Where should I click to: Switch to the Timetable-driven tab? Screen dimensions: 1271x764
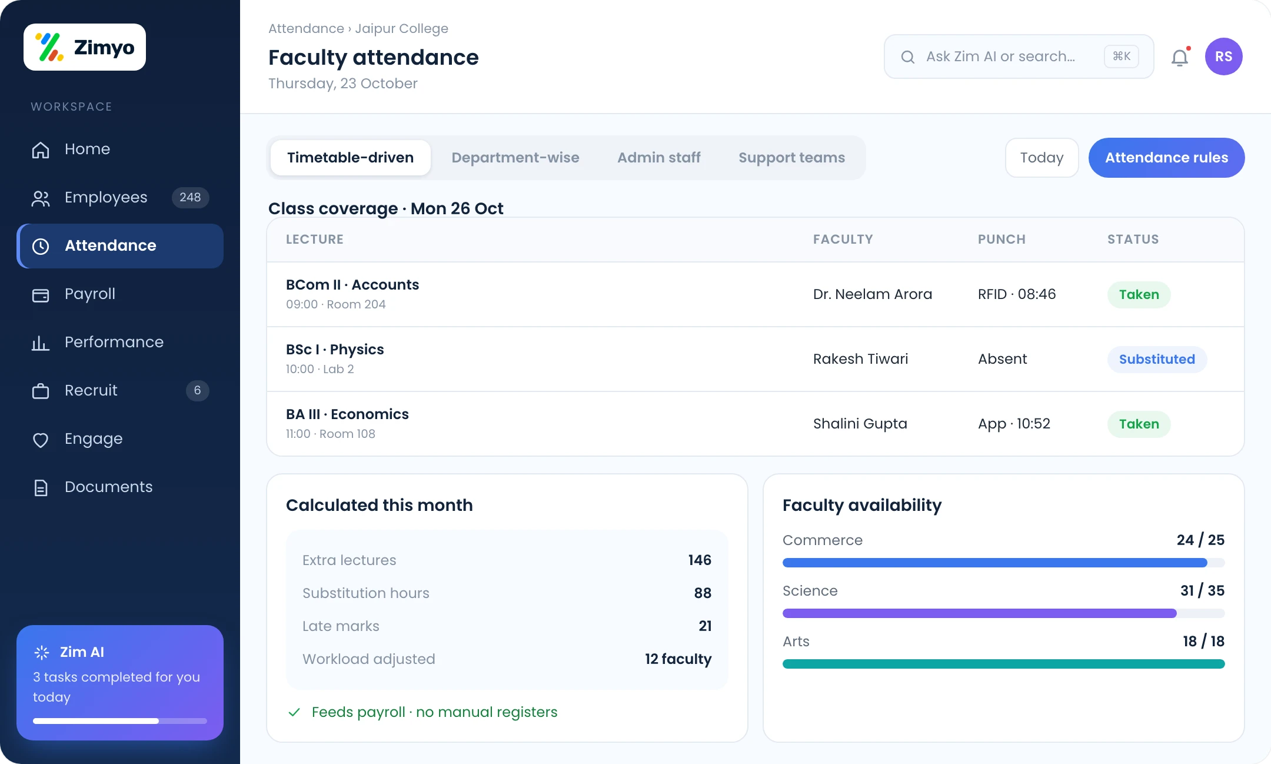click(351, 158)
